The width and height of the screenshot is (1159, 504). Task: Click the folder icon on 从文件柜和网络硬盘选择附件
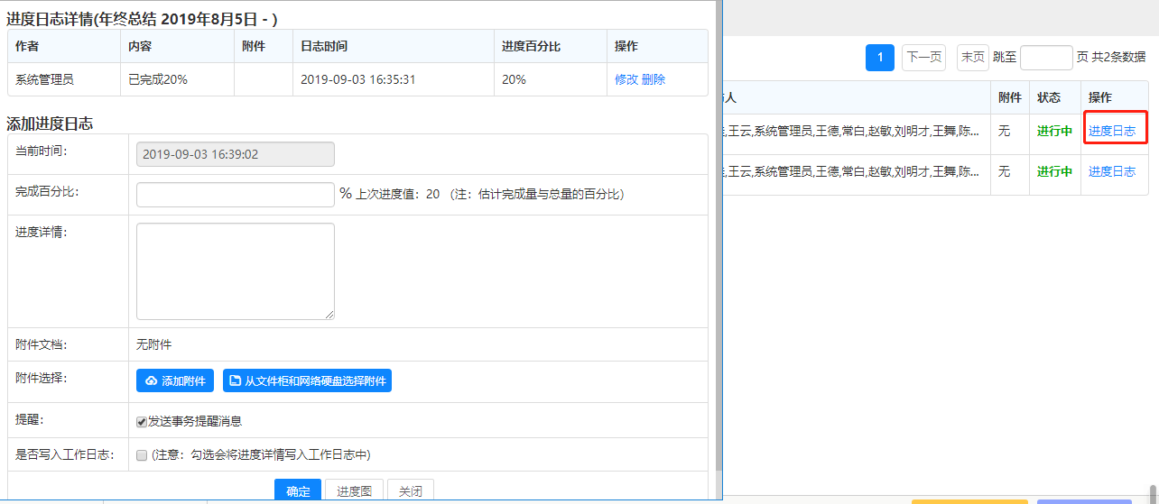(x=235, y=381)
